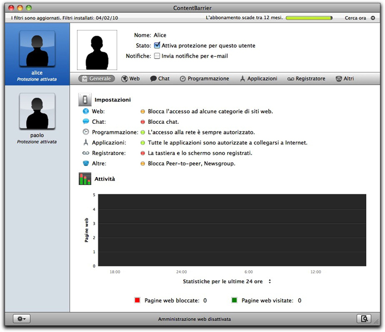Click the orange status dot for Altre
The image size is (385, 332).
143,164
